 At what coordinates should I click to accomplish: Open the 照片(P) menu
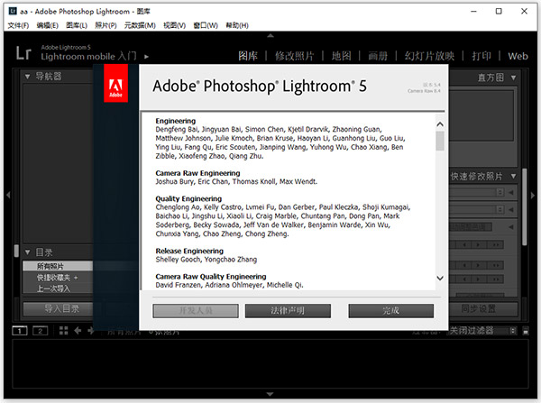[x=105, y=25]
